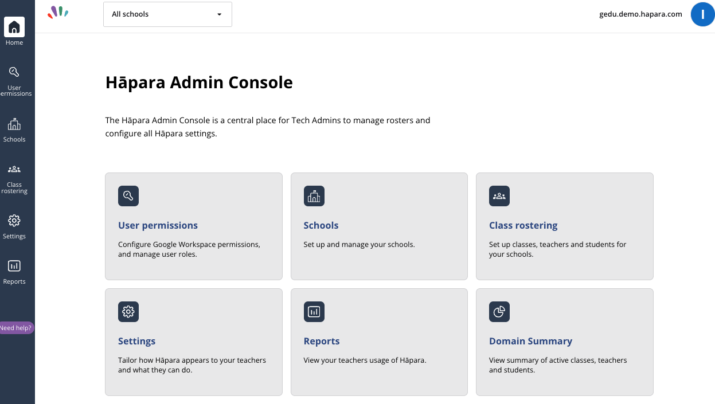Viewport: 715px width, 404px height.
Task: Click 'Set up classes, teachers and students' description
Action: click(557, 249)
